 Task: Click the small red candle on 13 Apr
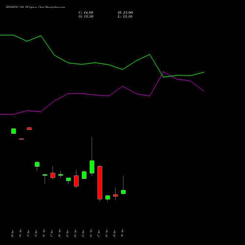(x=29, y=129)
